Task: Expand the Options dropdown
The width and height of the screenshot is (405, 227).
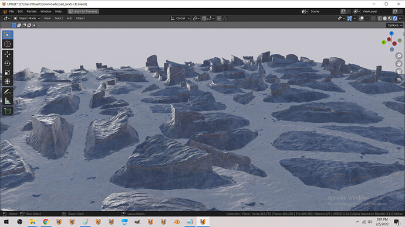Action: point(394,25)
